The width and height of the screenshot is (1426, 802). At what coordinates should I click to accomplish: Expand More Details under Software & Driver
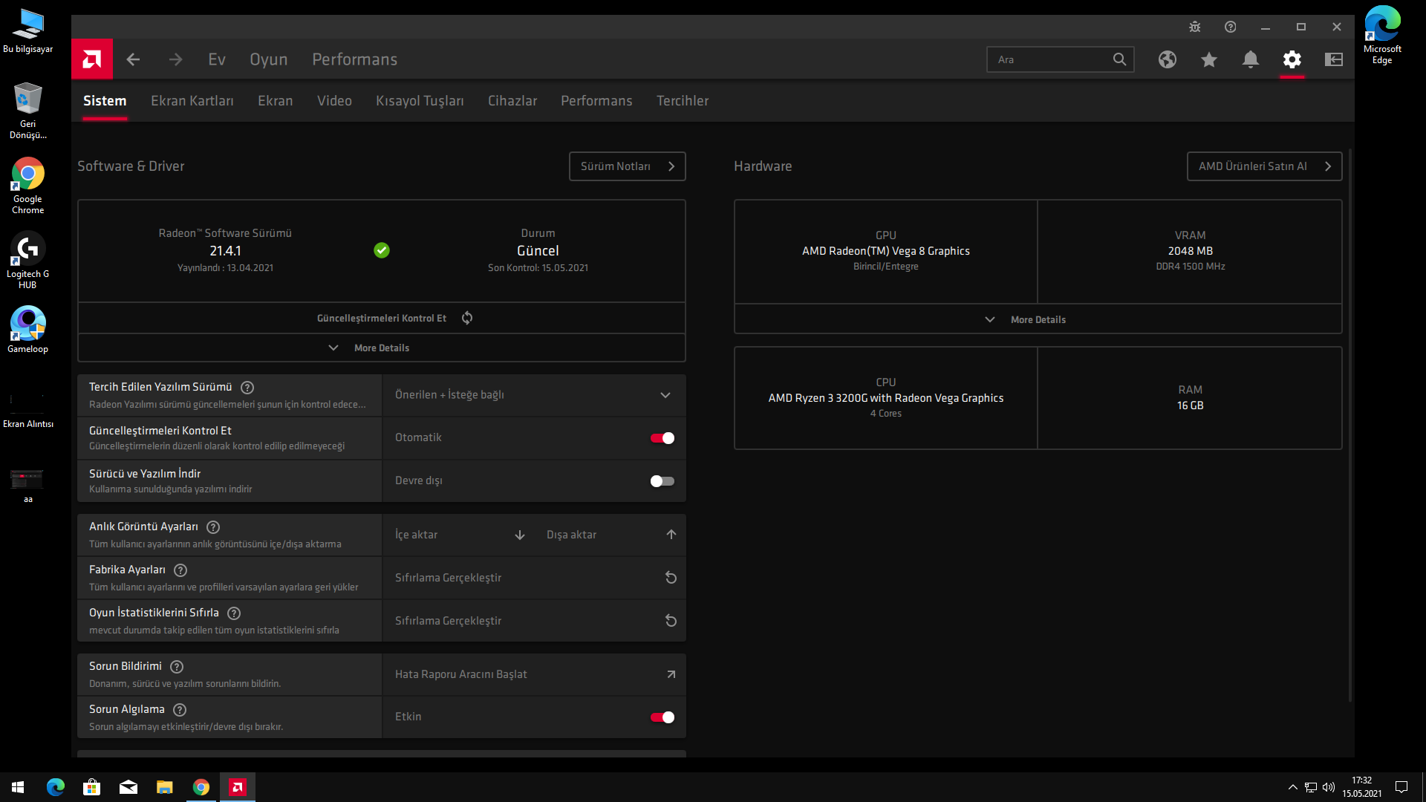click(x=381, y=348)
